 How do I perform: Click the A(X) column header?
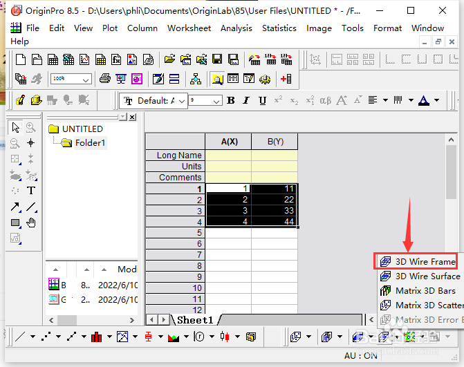tap(228, 142)
